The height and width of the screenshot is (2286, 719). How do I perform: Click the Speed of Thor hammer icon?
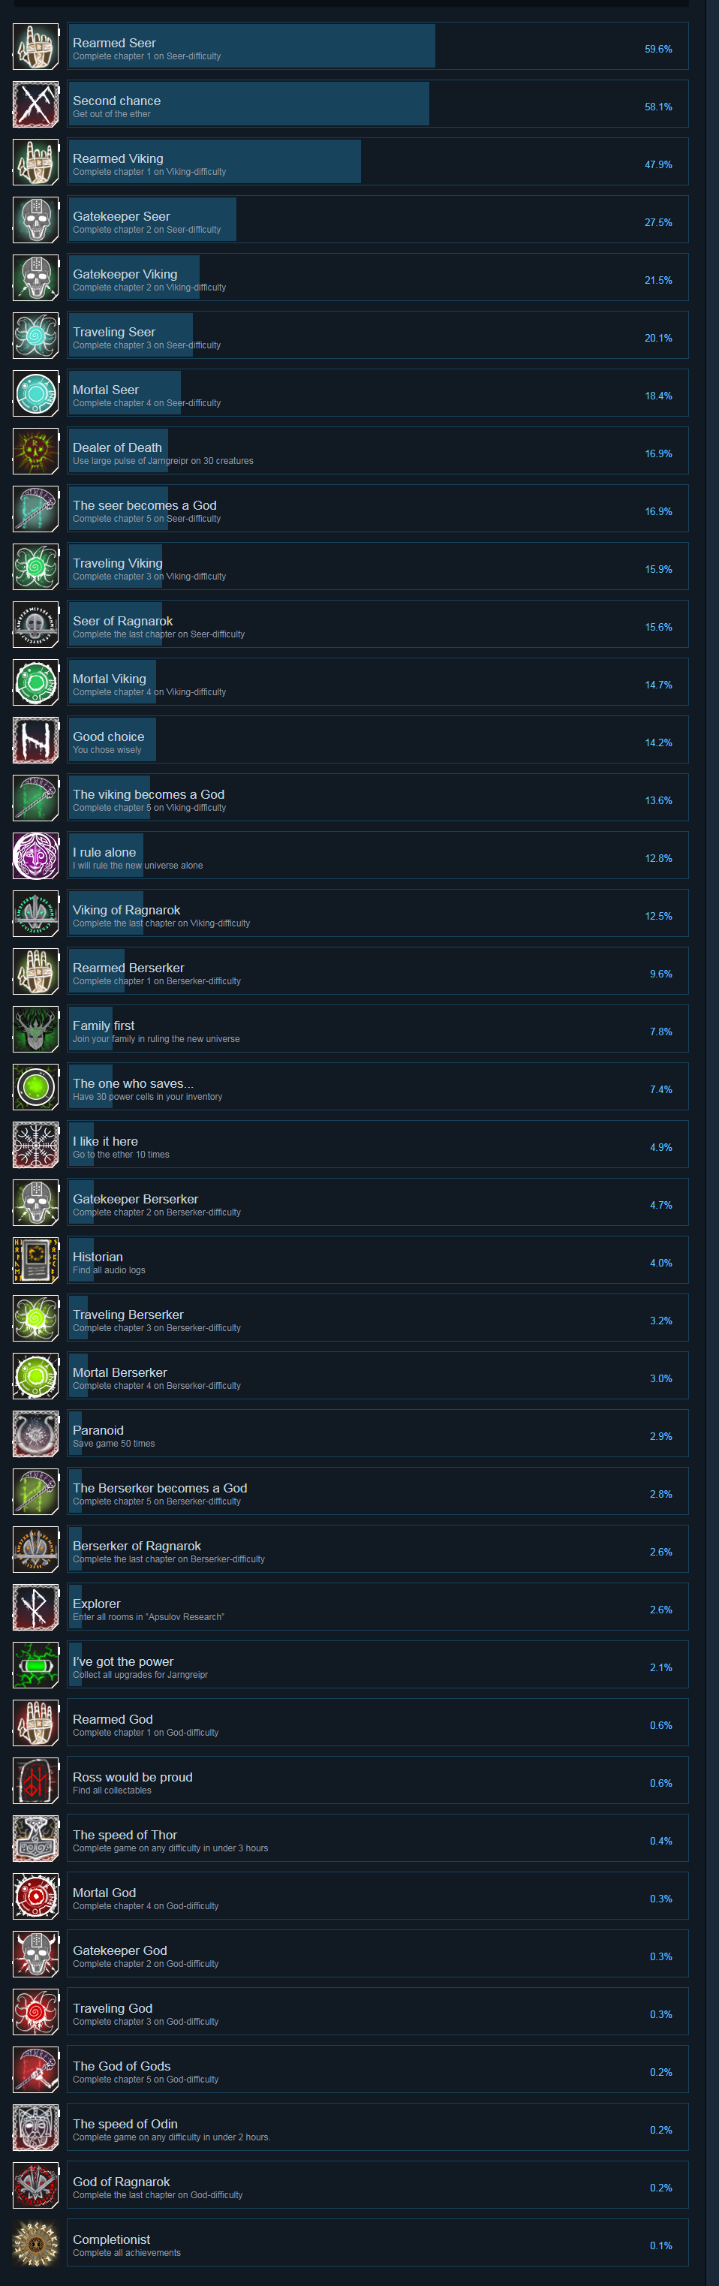coord(35,1839)
